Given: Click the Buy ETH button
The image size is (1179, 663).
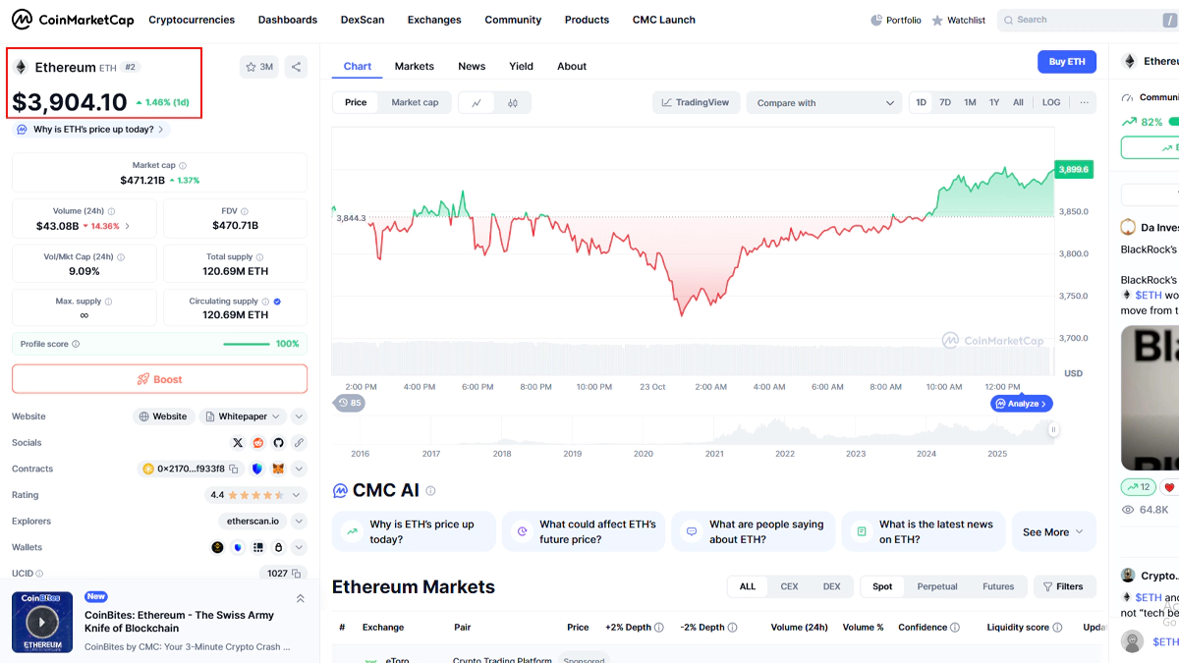Looking at the screenshot, I should pos(1066,62).
